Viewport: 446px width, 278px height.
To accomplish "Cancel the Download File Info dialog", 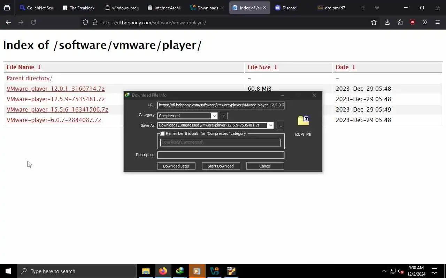I will point(265,166).
